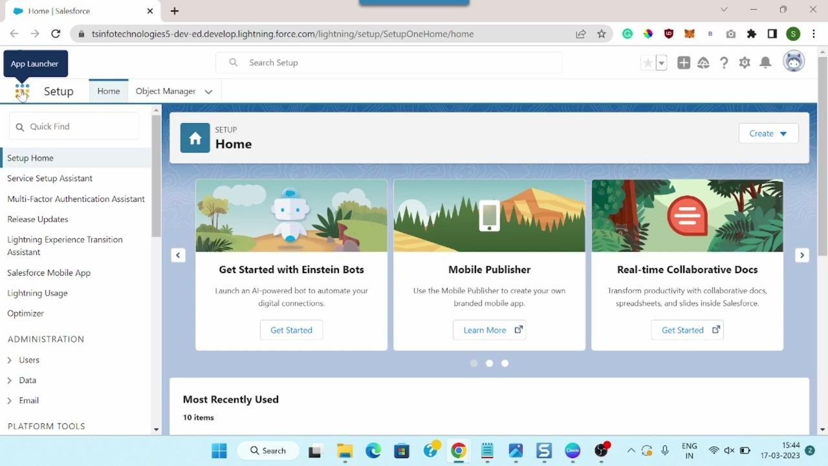Image resolution: width=828 pixels, height=466 pixels.
Task: Click the Trailhead cloud icon in header
Action: (703, 63)
